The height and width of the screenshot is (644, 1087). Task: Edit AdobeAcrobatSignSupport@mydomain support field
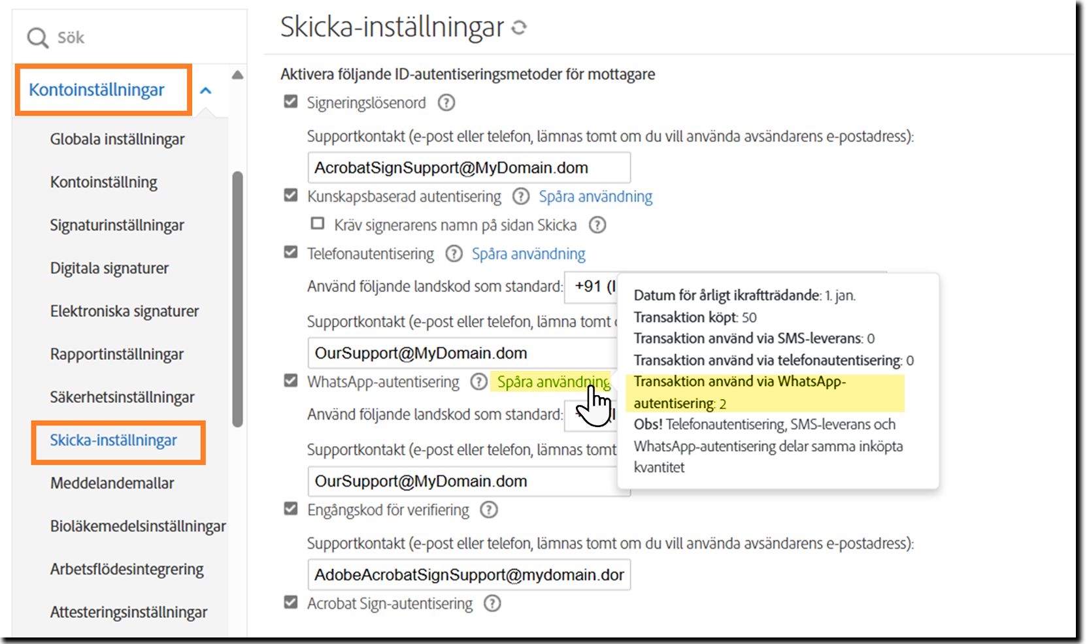pyautogui.click(x=469, y=575)
